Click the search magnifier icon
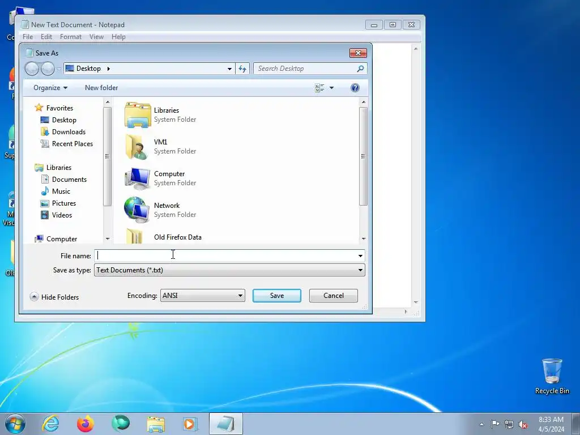The width and height of the screenshot is (580, 435). coord(360,69)
